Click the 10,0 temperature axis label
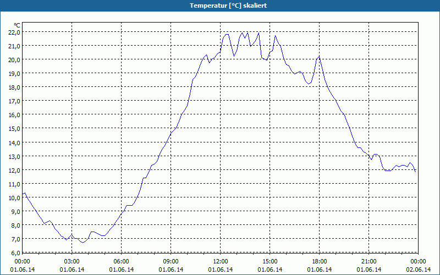Screen dimensions: 440x275 (x=14, y=197)
